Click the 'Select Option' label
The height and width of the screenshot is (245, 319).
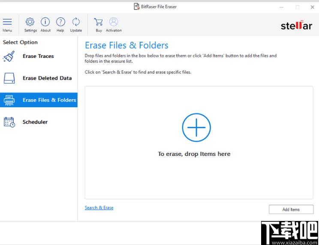20,42
